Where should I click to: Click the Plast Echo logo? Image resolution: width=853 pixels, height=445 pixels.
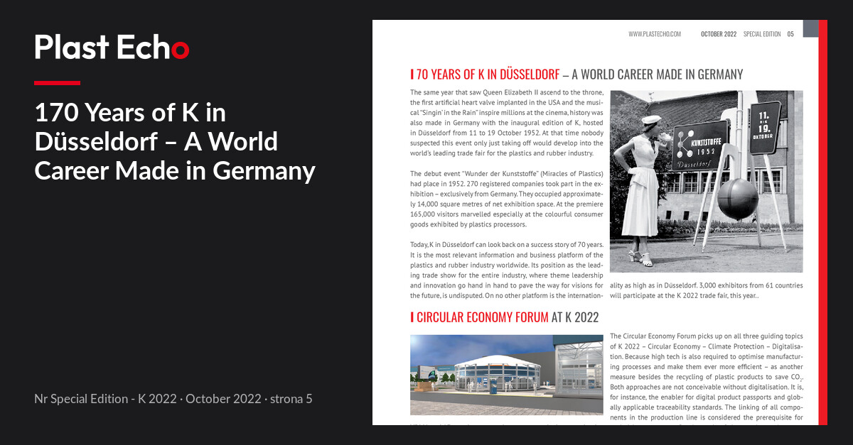112,47
